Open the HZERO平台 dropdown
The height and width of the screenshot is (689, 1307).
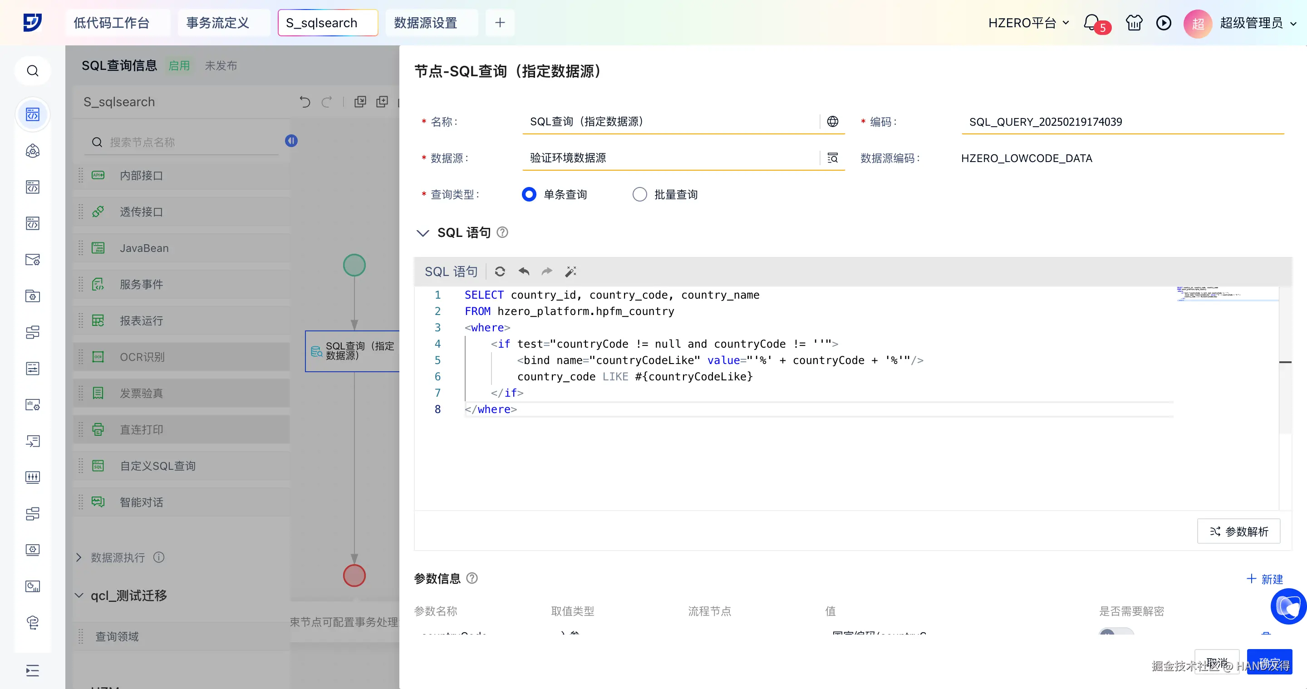(x=1028, y=23)
